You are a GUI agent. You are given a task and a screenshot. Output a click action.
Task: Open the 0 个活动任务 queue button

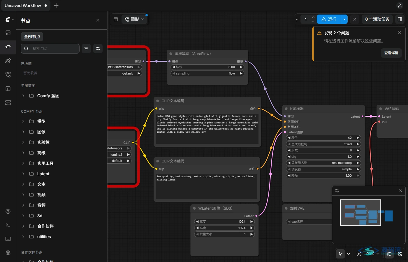pos(377,19)
